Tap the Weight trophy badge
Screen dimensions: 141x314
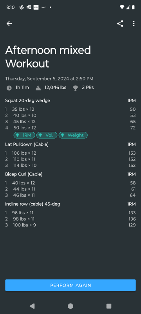pyautogui.click(x=73, y=135)
